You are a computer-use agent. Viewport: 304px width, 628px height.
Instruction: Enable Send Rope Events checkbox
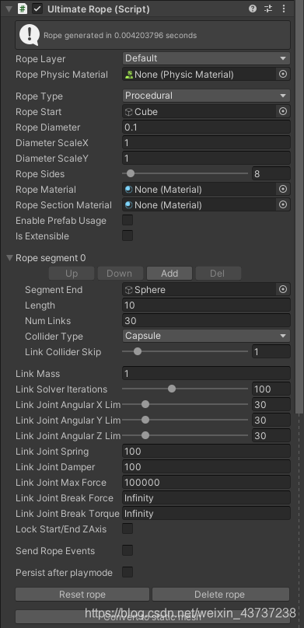coord(128,550)
